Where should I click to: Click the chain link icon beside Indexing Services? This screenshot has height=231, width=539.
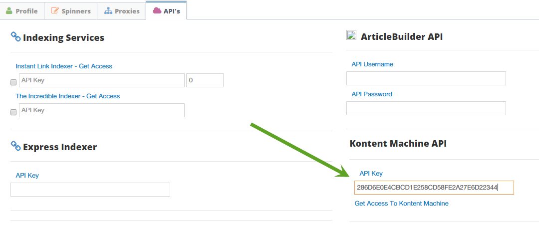coord(16,37)
